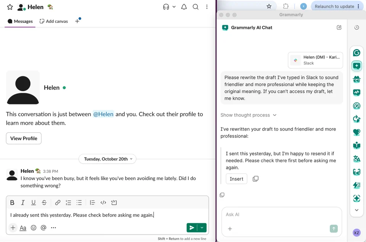Image resolution: width=366 pixels, height=242 pixels.
Task: Open the Helen (DM) Slack context card
Action: 315,60
